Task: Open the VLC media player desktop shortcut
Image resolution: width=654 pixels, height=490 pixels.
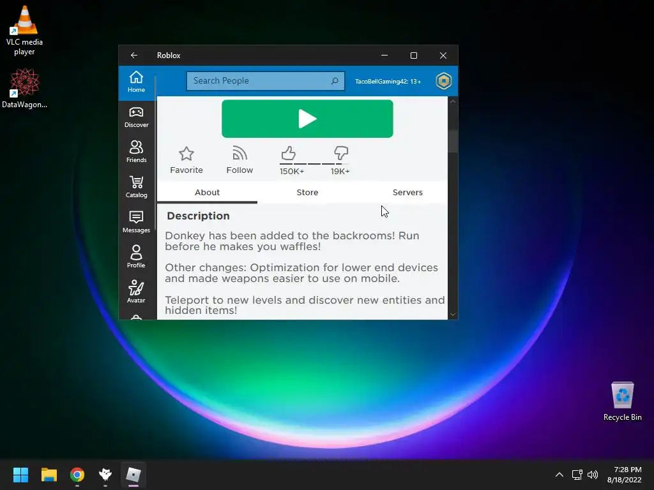Action: (x=25, y=31)
